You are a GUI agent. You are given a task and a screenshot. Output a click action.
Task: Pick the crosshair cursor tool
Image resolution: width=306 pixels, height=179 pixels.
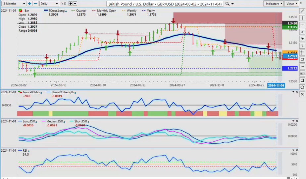pyautogui.click(x=302, y=52)
